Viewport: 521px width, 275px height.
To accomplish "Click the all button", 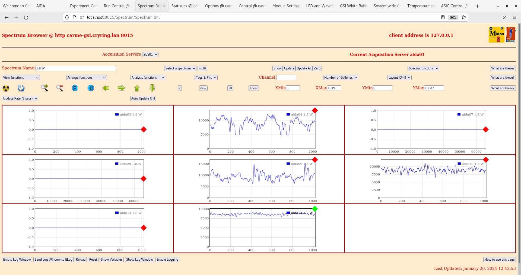I will [x=230, y=88].
